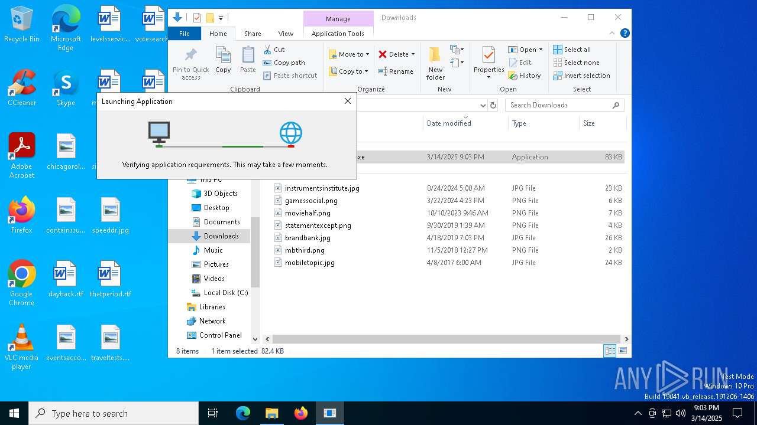757x425 pixels.
Task: Click the Copy ribbon button
Action: click(223, 60)
